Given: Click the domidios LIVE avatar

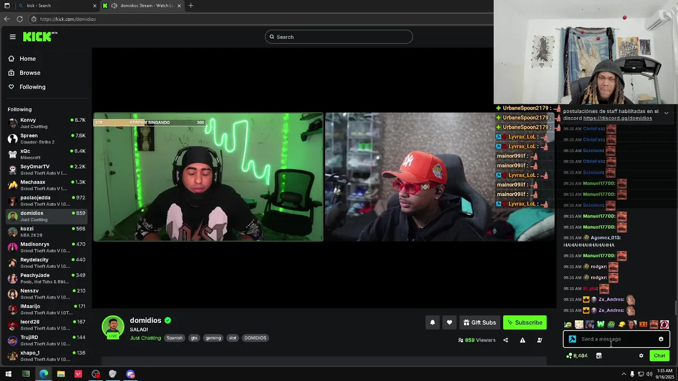Looking at the screenshot, I should [113, 327].
